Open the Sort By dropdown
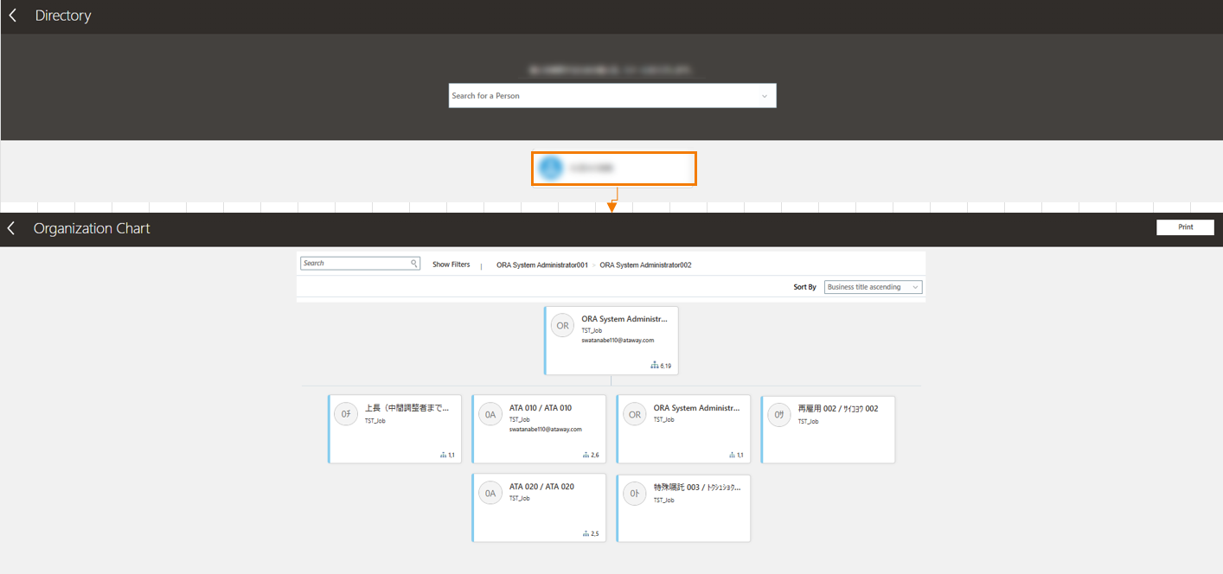Screen dimensions: 1223x574 873,286
